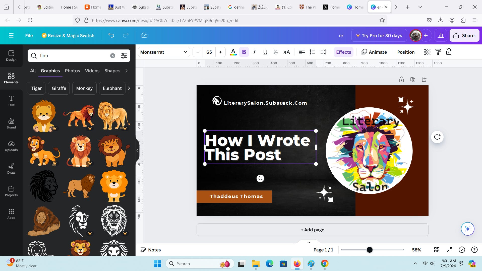Click the Add page button
The height and width of the screenshot is (271, 482).
312,230
